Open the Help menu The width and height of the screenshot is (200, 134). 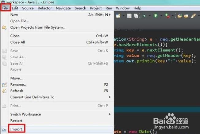[137, 8]
